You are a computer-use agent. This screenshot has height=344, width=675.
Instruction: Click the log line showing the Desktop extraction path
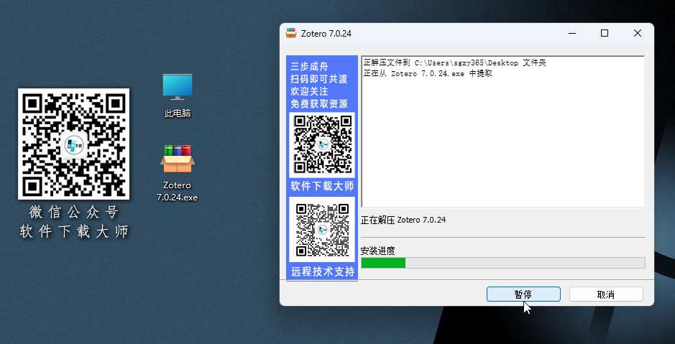(455, 62)
